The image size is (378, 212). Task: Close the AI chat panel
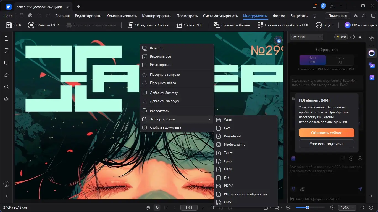pos(360,37)
